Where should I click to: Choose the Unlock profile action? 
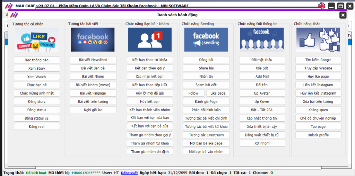click(318, 135)
